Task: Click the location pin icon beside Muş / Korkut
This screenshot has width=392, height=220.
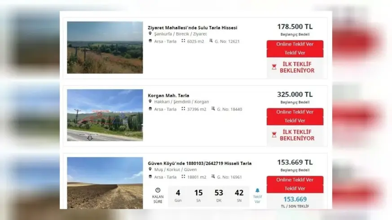Action: click(x=150, y=169)
